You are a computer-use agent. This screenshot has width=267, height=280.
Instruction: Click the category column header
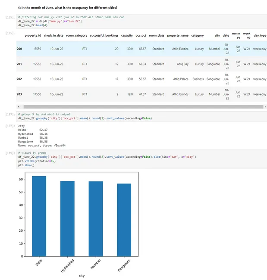[x=198, y=35]
